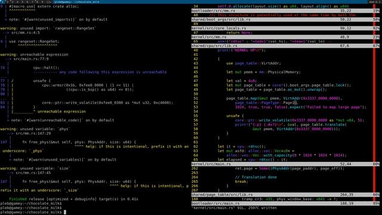Image resolution: width=382 pixels, height=215 pixels.
Task: Focus the kernel/src/main.rs split status line
Action: click(285, 164)
